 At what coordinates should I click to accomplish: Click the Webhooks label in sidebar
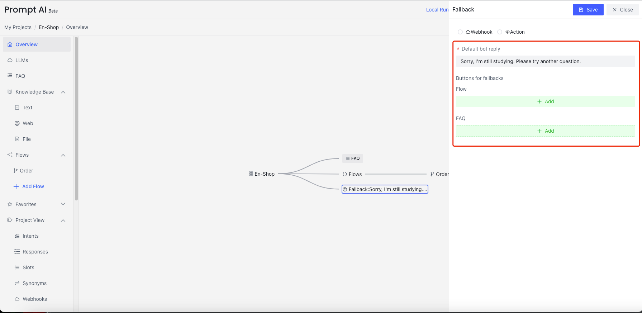(x=35, y=299)
